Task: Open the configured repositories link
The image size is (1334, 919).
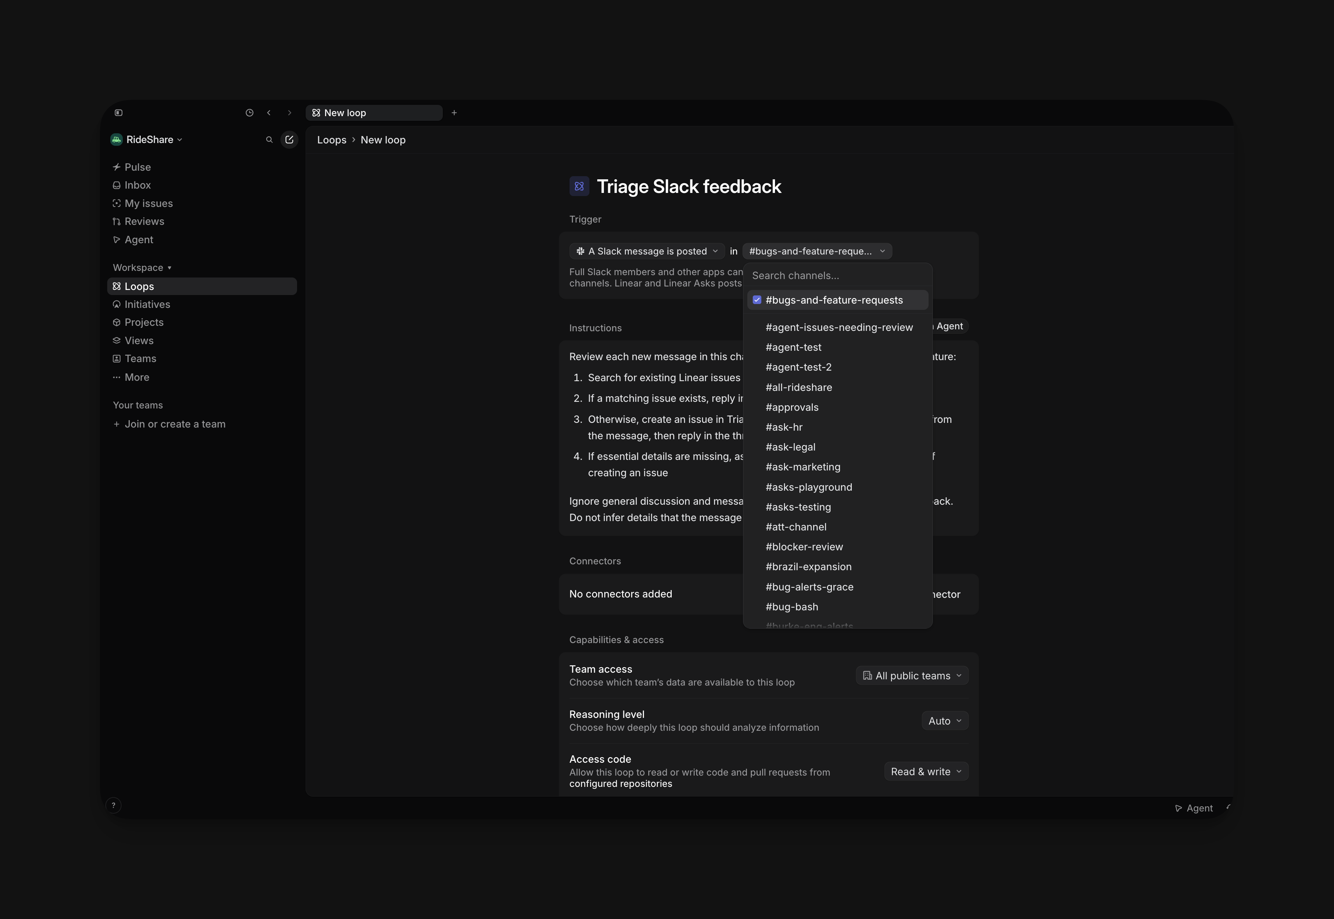Action: click(620, 784)
